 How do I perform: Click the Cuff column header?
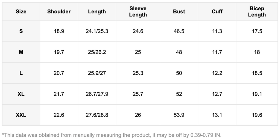click(x=217, y=11)
